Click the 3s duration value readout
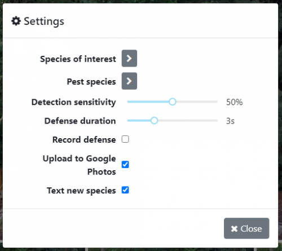Viewport: 282px width, 251px height. pos(230,121)
